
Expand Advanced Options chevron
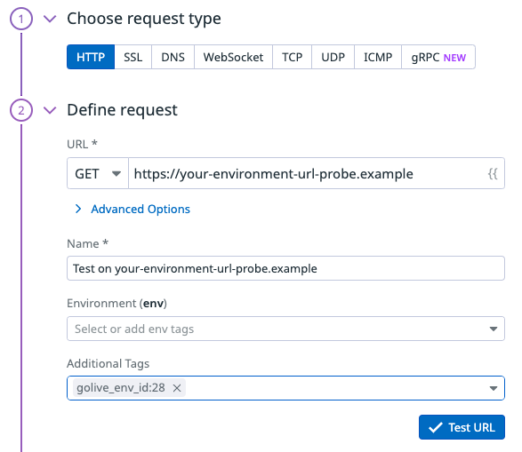(78, 209)
